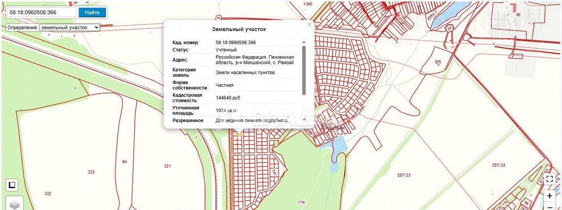Click the cadastral number search field

[42, 12]
